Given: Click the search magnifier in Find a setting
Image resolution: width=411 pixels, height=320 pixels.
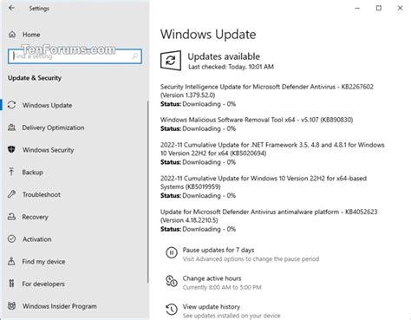Looking at the screenshot, I should click(x=134, y=56).
